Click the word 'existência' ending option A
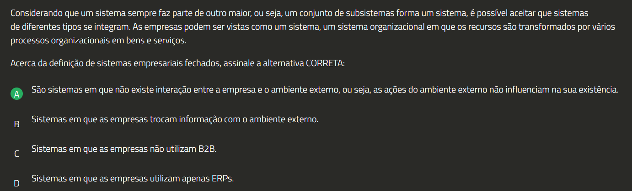 pos(600,89)
